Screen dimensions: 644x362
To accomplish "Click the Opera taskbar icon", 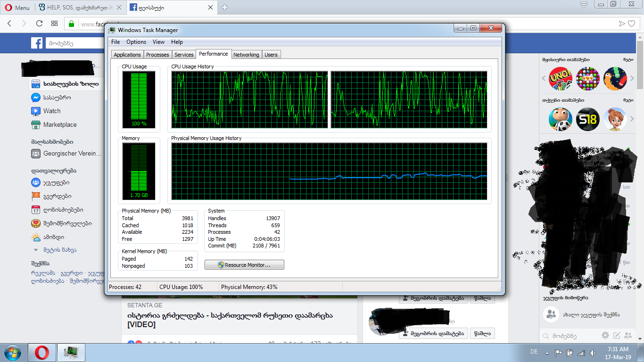I will pyautogui.click(x=42, y=353).
